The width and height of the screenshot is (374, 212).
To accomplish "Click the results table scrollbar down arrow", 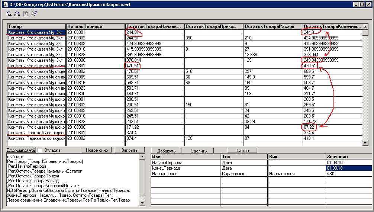I will point(365,143).
